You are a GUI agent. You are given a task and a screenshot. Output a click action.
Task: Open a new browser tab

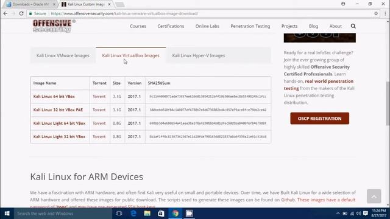(120, 4)
